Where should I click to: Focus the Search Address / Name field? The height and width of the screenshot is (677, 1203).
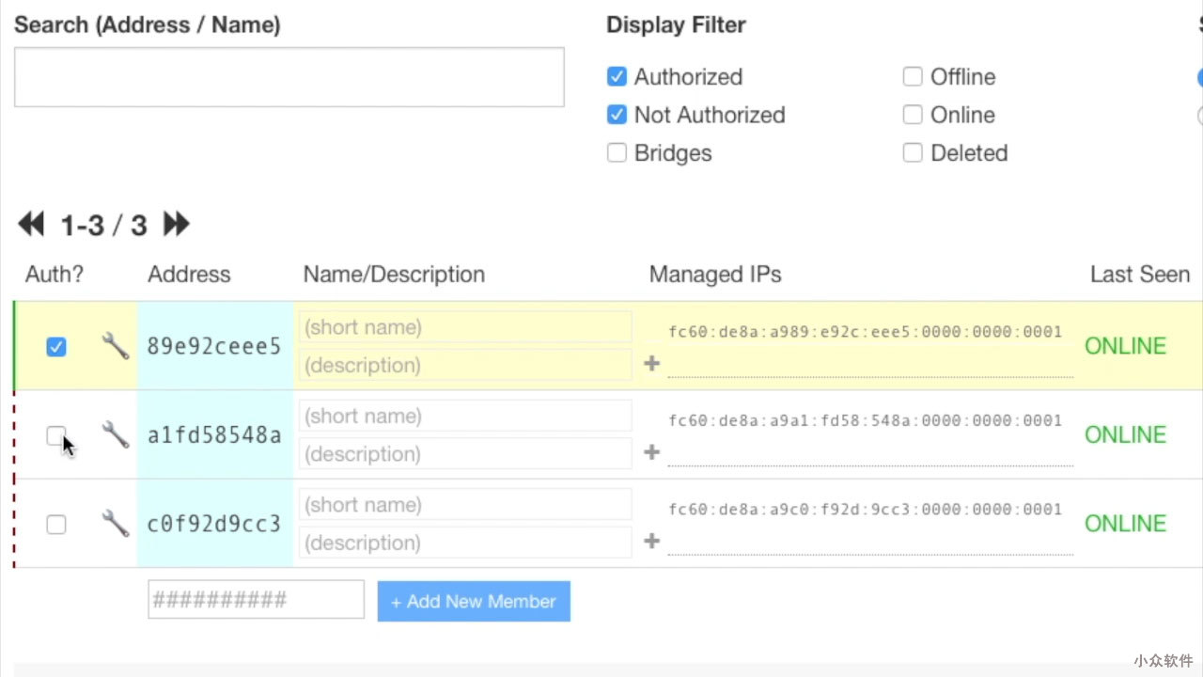click(289, 77)
